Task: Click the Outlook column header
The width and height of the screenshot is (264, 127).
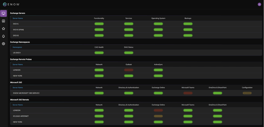Action: pos(128,64)
